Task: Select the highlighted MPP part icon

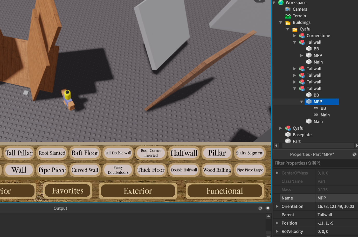Action: 309,102
